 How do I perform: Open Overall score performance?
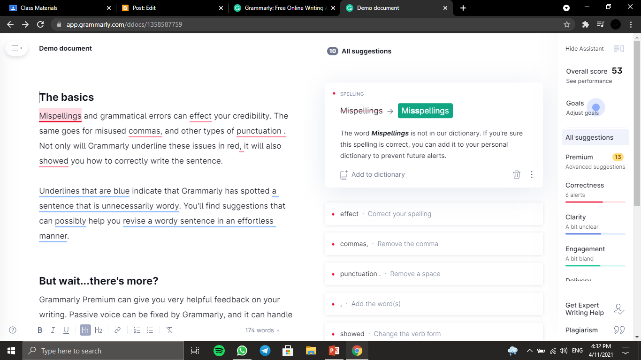tap(594, 75)
